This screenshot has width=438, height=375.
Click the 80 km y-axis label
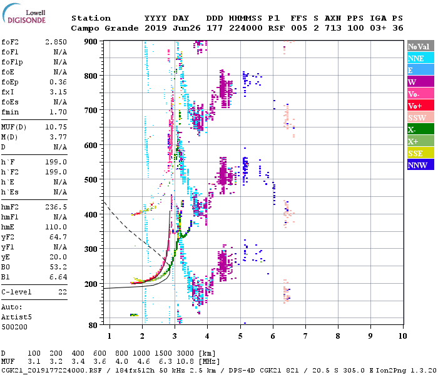(x=93, y=326)
